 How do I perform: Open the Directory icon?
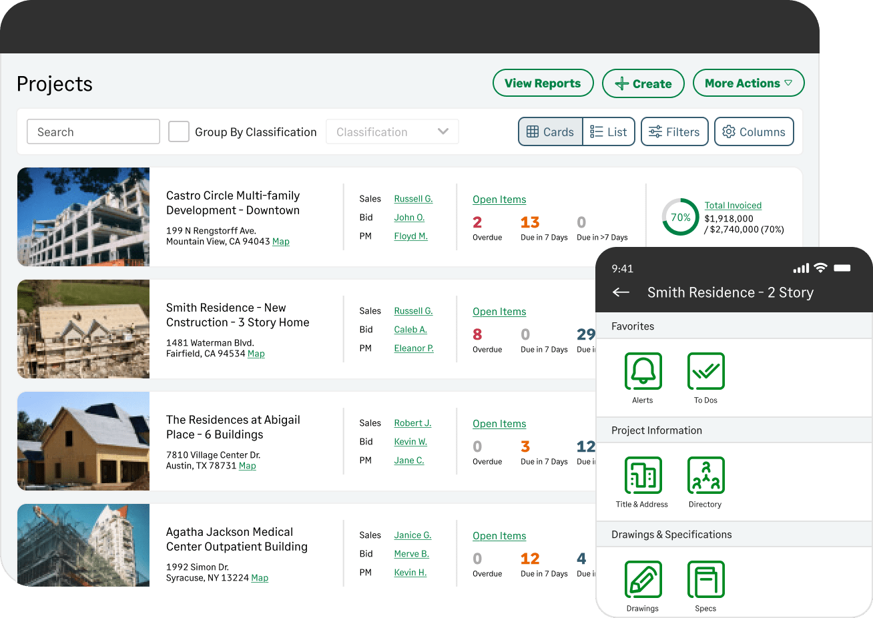(x=705, y=476)
